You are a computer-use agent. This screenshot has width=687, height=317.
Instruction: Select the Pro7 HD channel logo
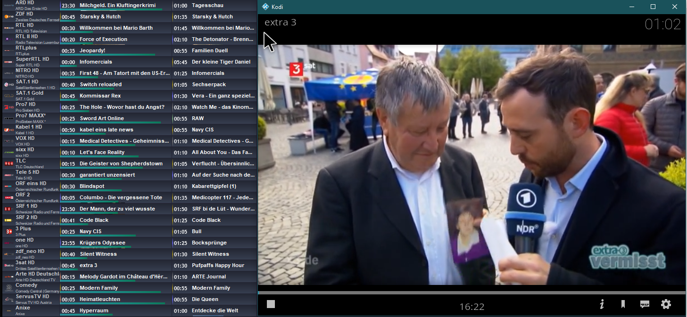click(8, 107)
